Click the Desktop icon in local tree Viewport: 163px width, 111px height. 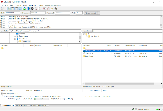pyautogui.click(x=17, y=34)
